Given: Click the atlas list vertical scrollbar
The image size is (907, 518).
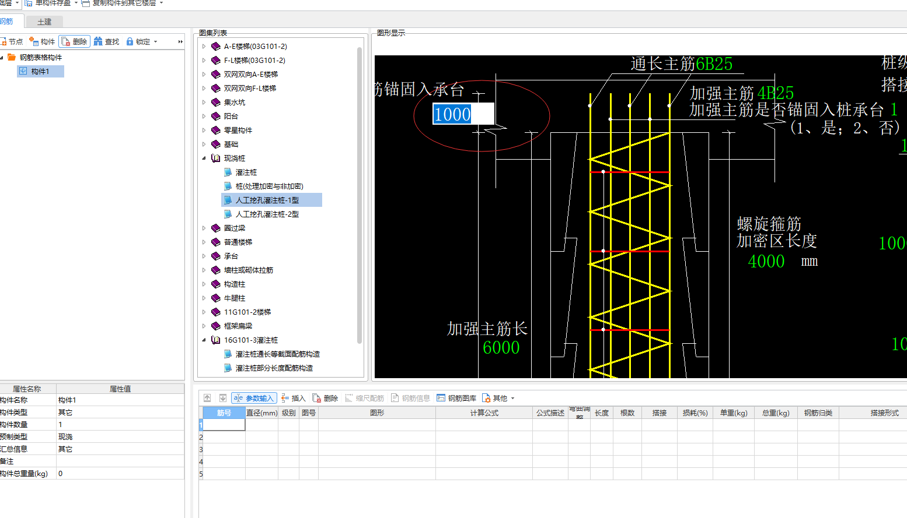Looking at the screenshot, I should tap(360, 195).
